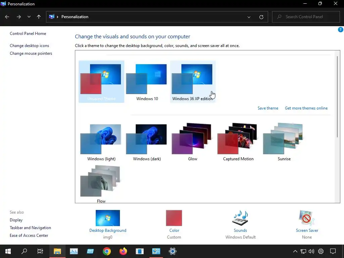Image resolution: width=344 pixels, height=258 pixels.
Task: Open the tray settings gear icon
Action: 321,251
